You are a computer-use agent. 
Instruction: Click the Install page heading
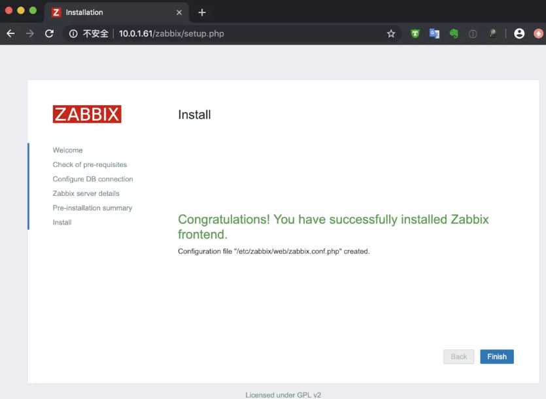(x=194, y=114)
